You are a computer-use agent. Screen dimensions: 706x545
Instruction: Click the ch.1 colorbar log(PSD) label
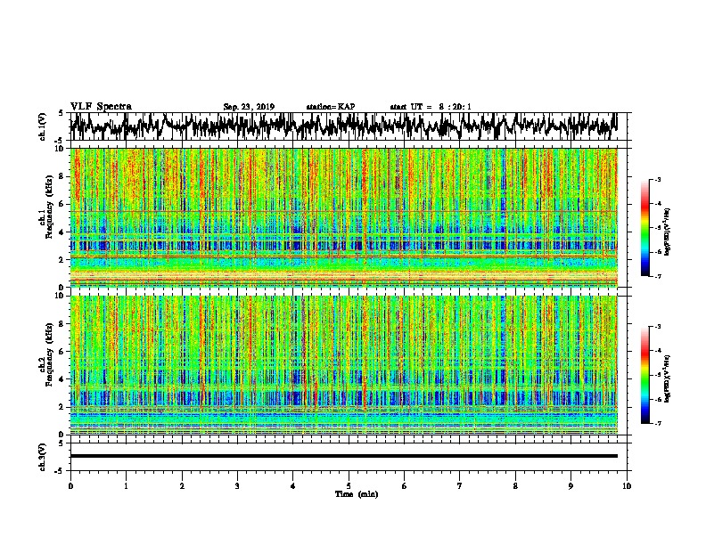coord(667,232)
